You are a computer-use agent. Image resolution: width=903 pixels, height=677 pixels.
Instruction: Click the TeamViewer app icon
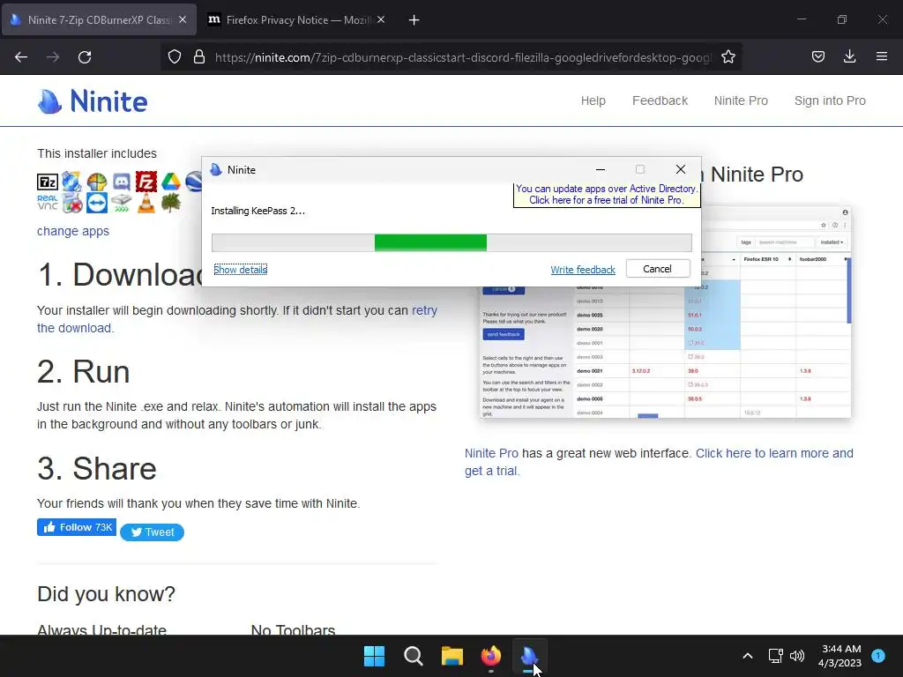coord(97,203)
